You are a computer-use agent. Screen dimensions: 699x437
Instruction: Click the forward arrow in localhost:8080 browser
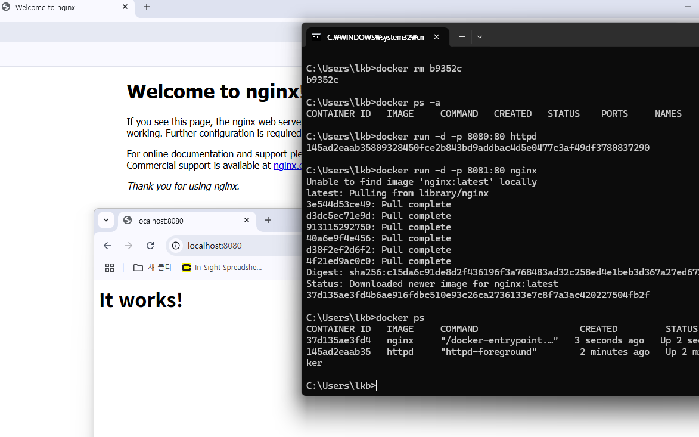tap(128, 246)
